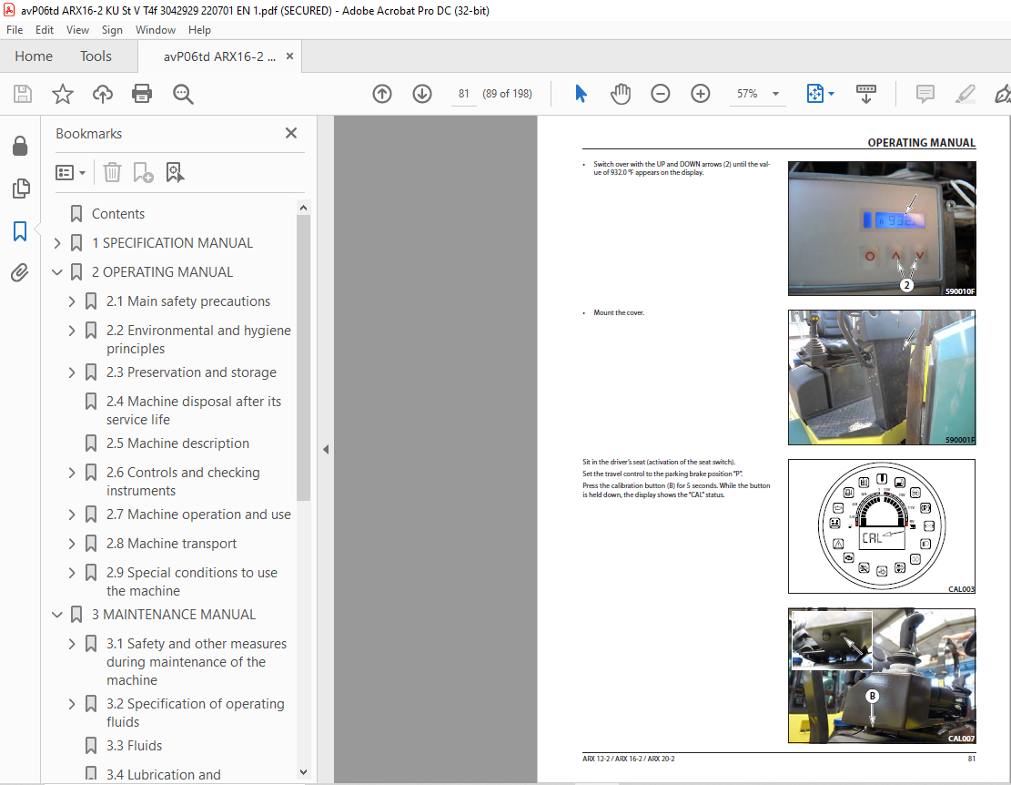The width and height of the screenshot is (1011, 785).
Task: Click the scrolling mode keyboard icon
Action: tap(866, 94)
